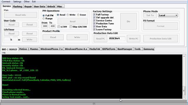Switch to the Flashing tab
This screenshot has height=105, width=188.
[x=18, y=6]
